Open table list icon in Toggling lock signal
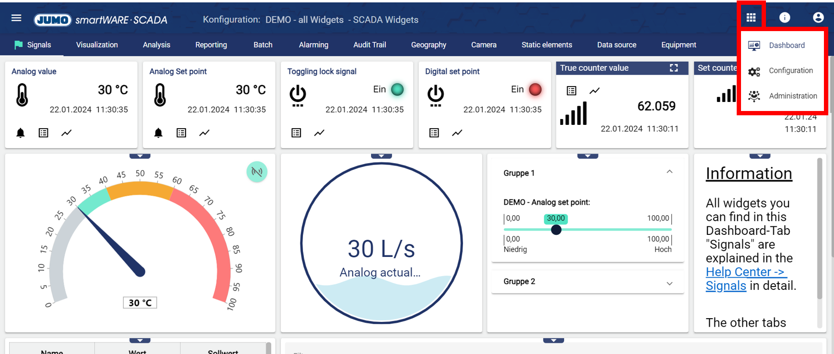Screen dimensions: 834x354 point(296,133)
